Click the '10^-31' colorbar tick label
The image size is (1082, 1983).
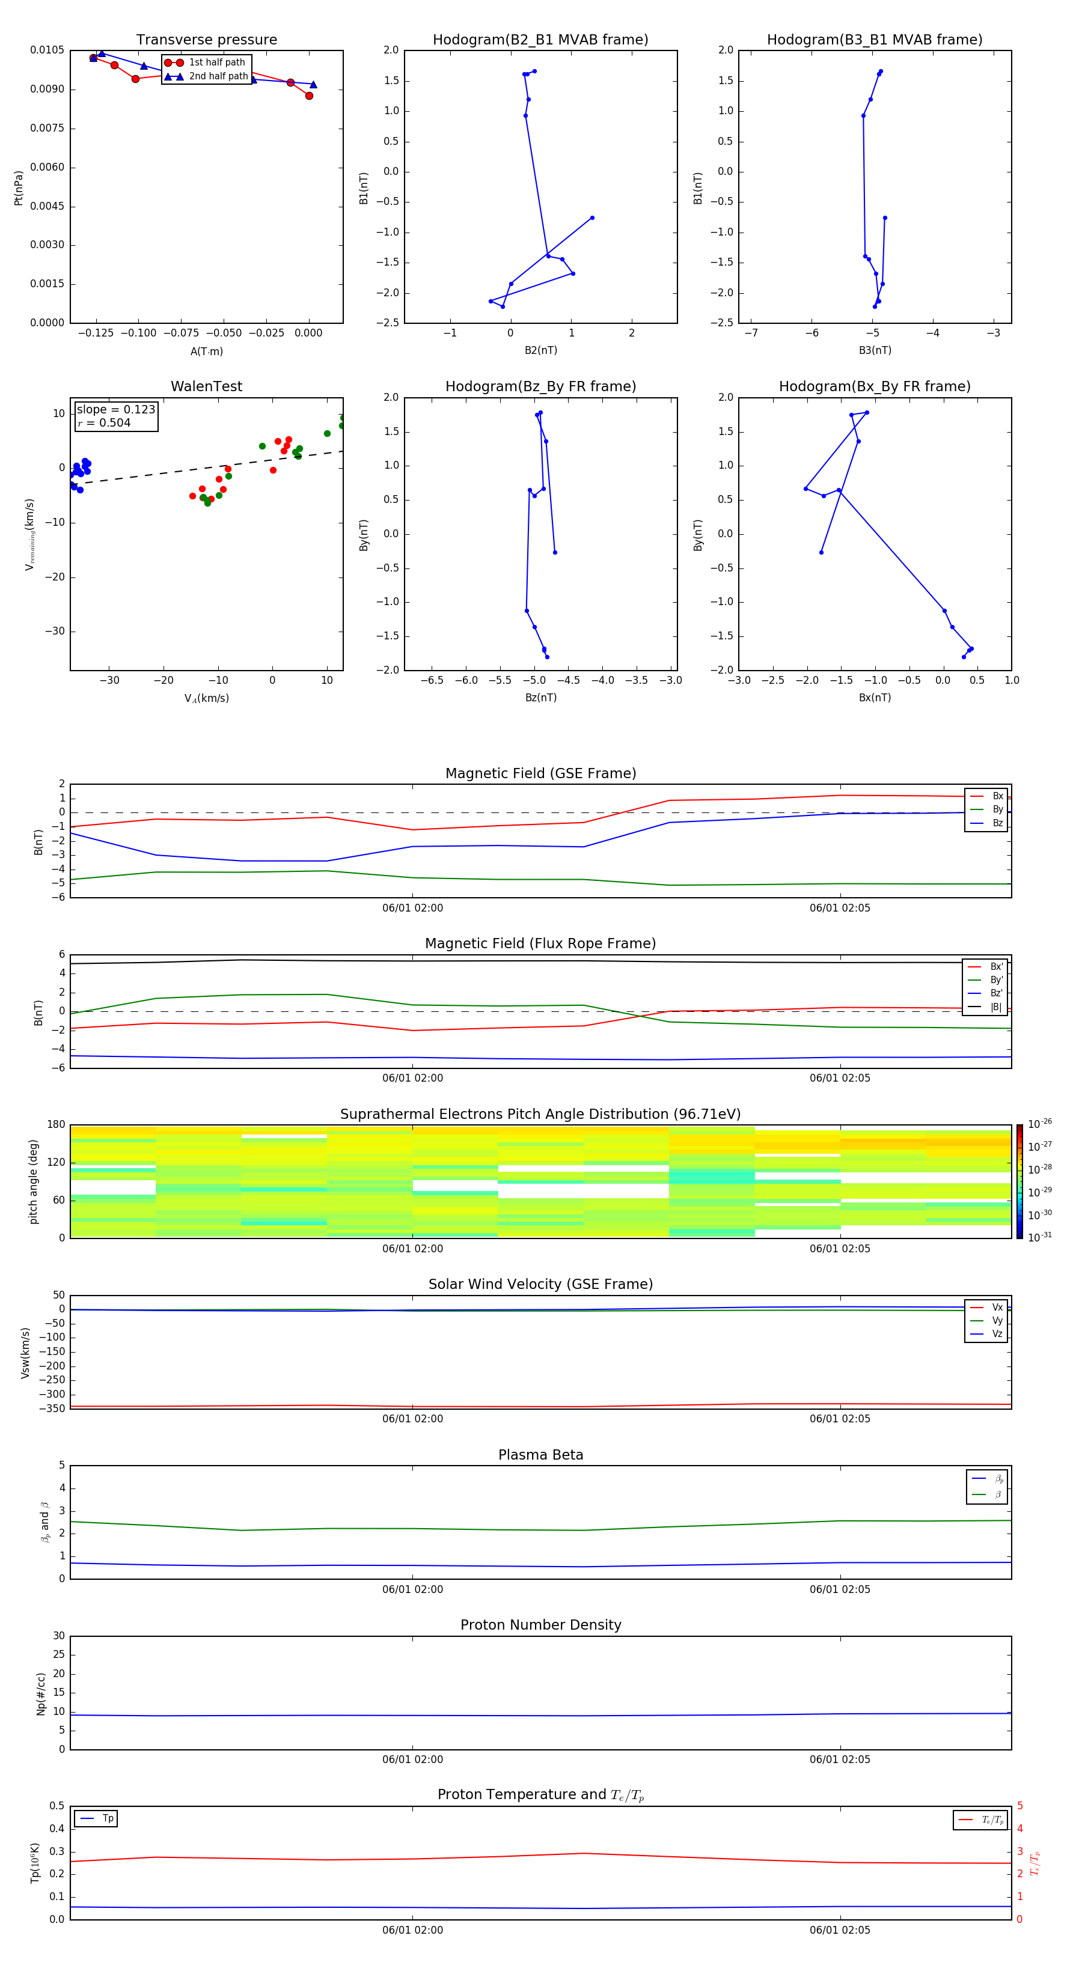pyautogui.click(x=1040, y=1237)
